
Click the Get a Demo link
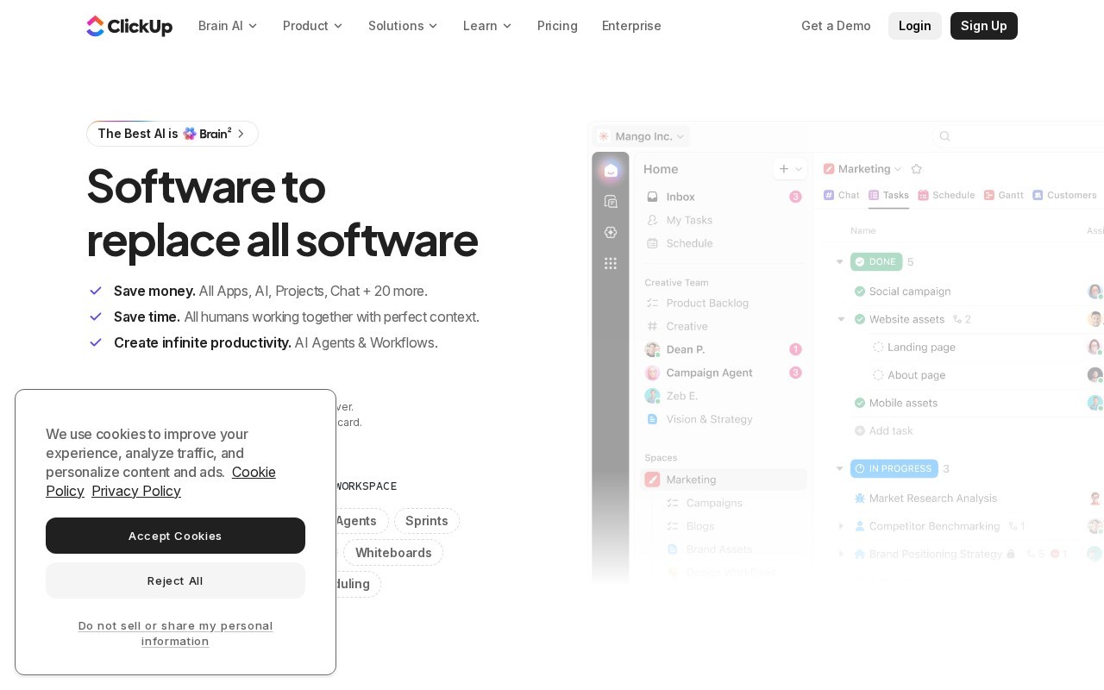click(836, 26)
